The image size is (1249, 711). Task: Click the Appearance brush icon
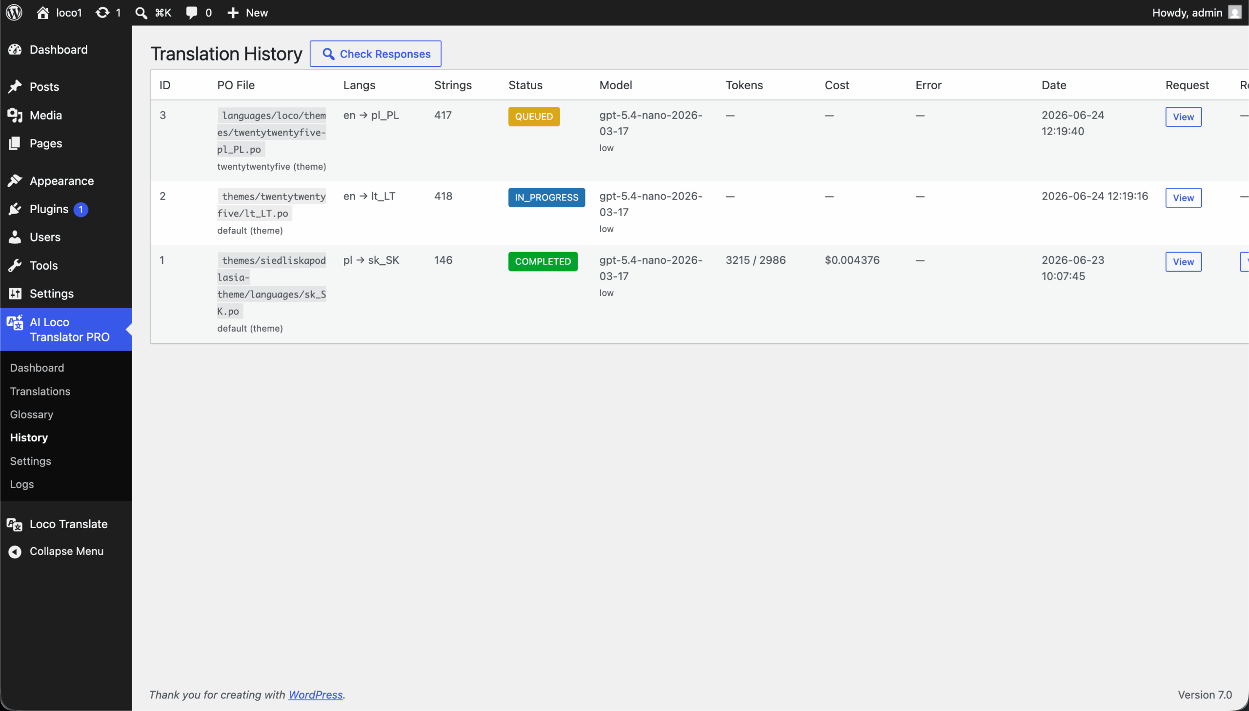click(15, 181)
